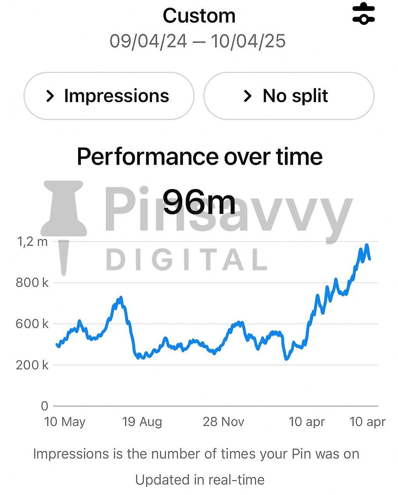Open the filter settings sliders icon
Screen dimensions: 398x495
pyautogui.click(x=363, y=13)
